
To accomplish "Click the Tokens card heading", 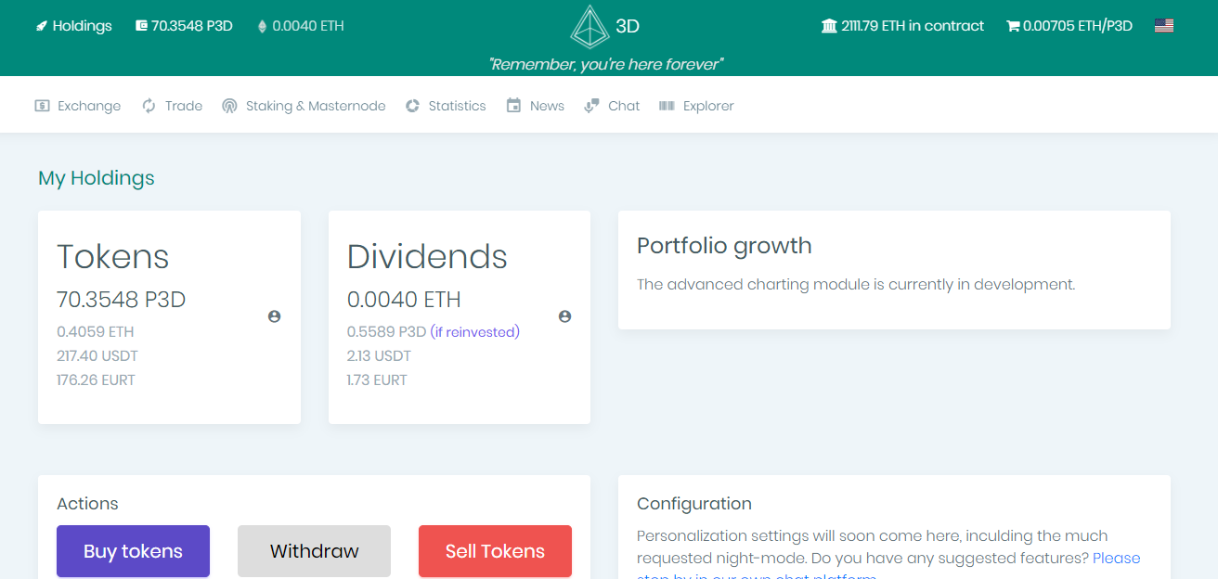I will click(x=113, y=256).
